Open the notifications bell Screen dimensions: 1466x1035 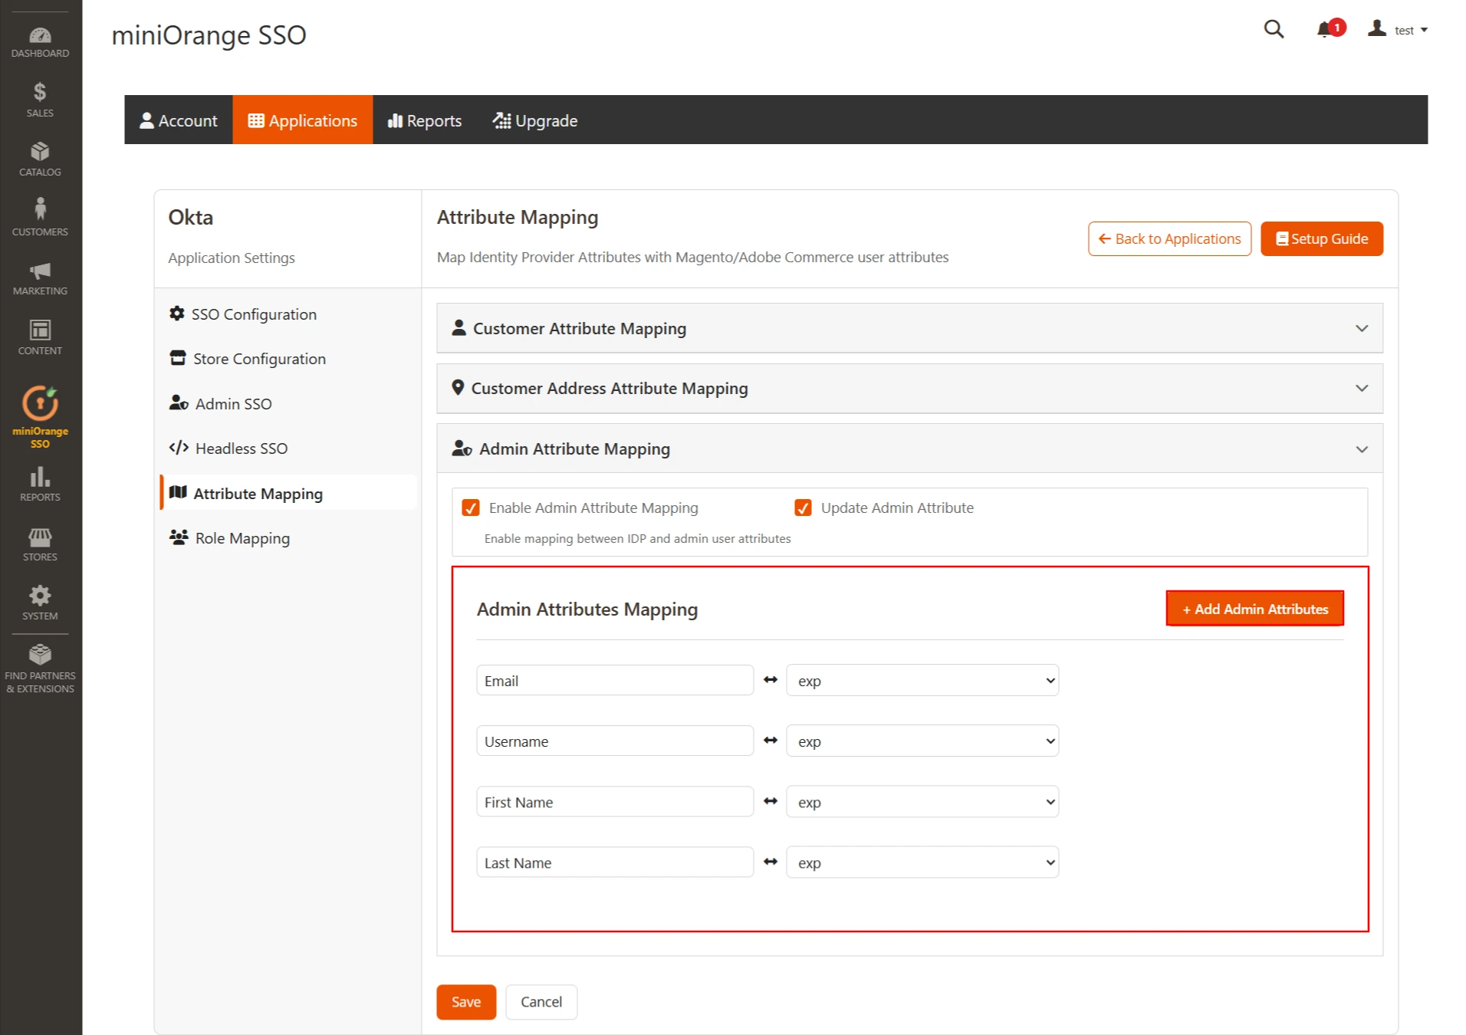coord(1326,29)
